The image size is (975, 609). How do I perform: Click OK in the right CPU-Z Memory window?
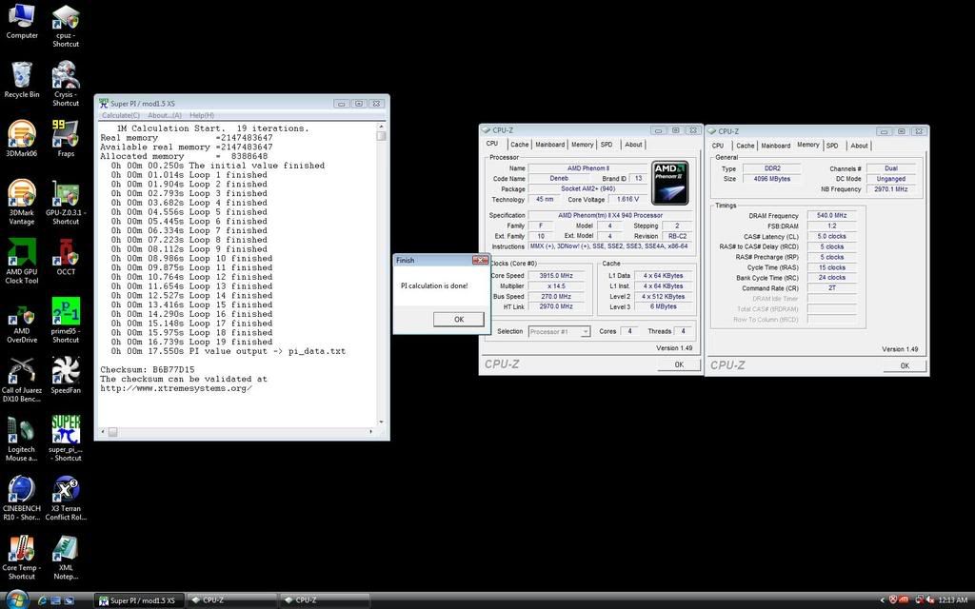[x=905, y=365]
